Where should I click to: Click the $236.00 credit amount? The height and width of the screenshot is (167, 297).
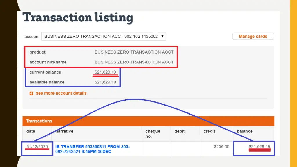(x=221, y=147)
